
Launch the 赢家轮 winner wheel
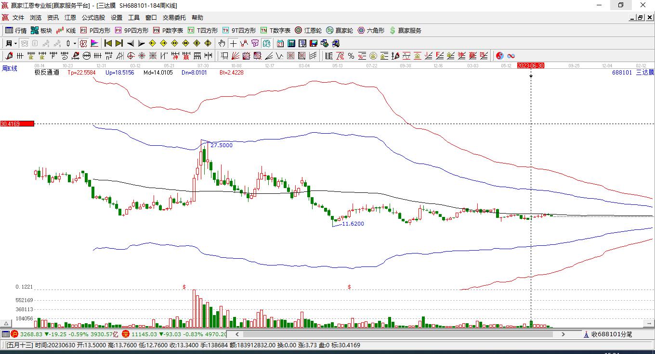coord(340,30)
